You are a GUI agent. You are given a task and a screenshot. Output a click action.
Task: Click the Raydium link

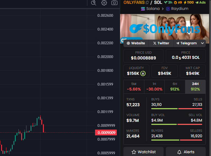(x=177, y=9)
